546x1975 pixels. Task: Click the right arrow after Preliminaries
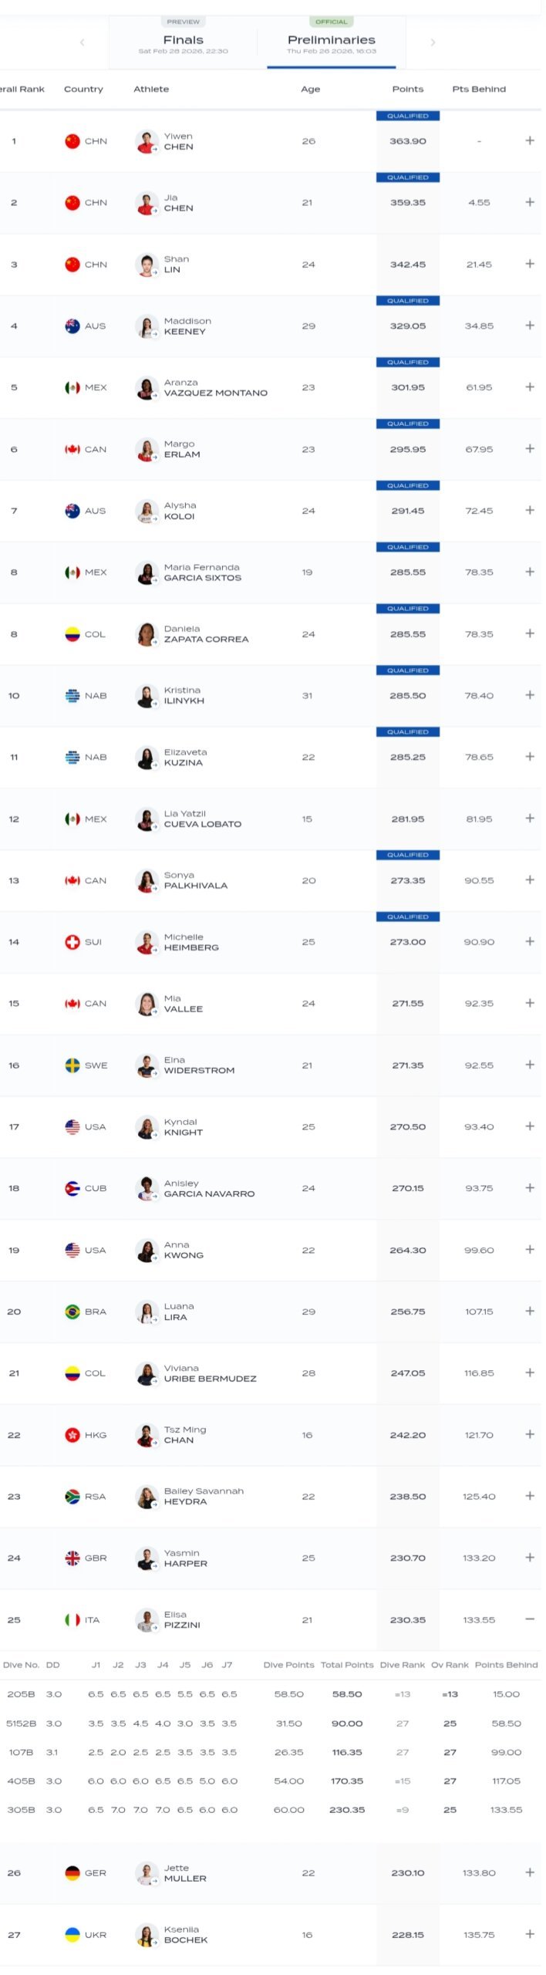(433, 42)
